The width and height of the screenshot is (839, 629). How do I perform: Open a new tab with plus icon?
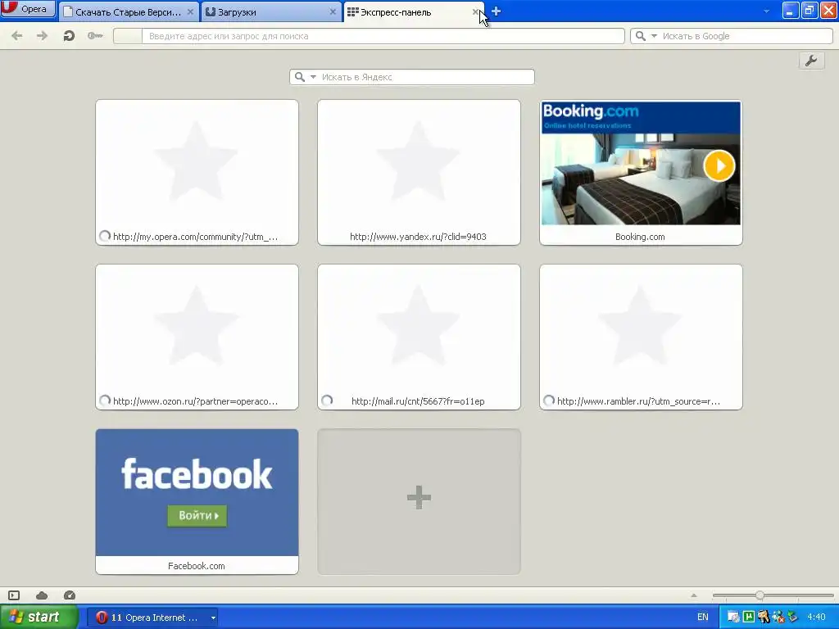(x=496, y=11)
